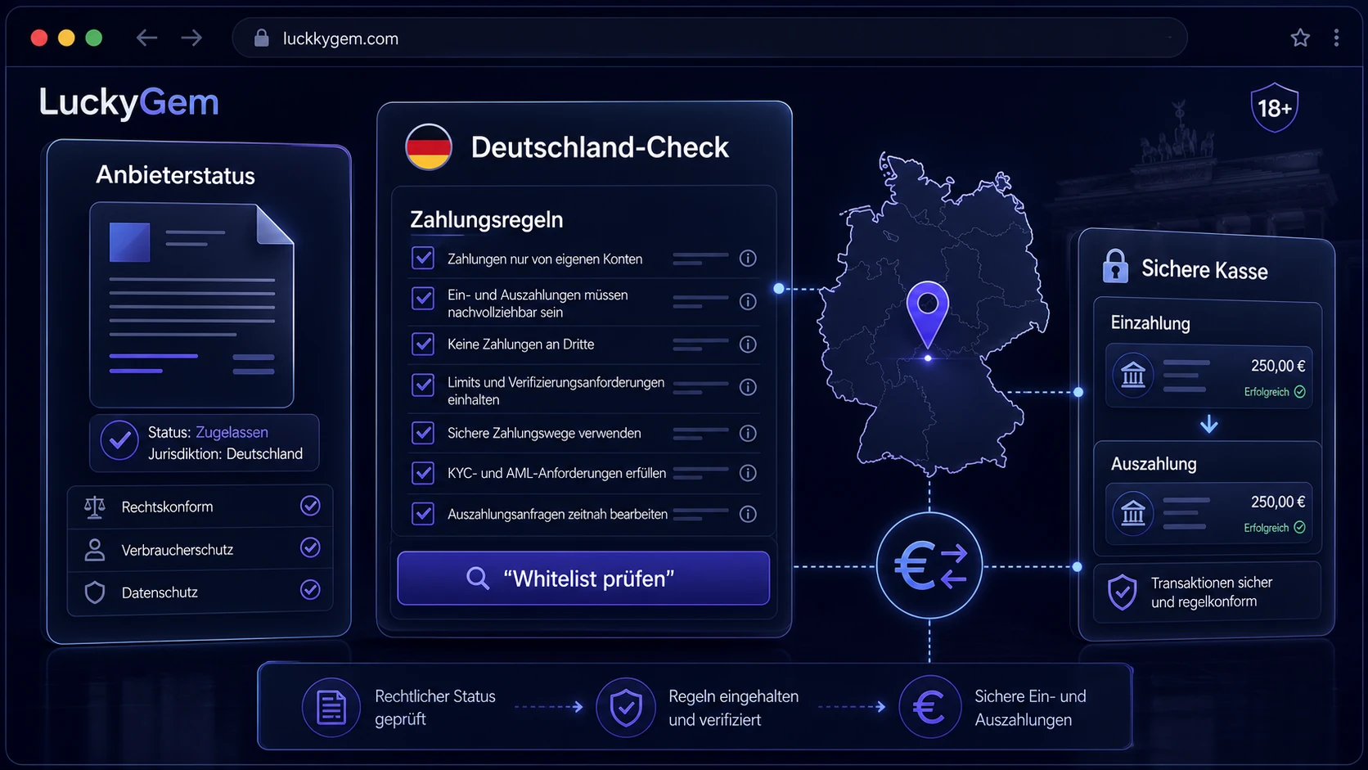
Task: Click the luckkygem.com address bar
Action: tap(709, 38)
